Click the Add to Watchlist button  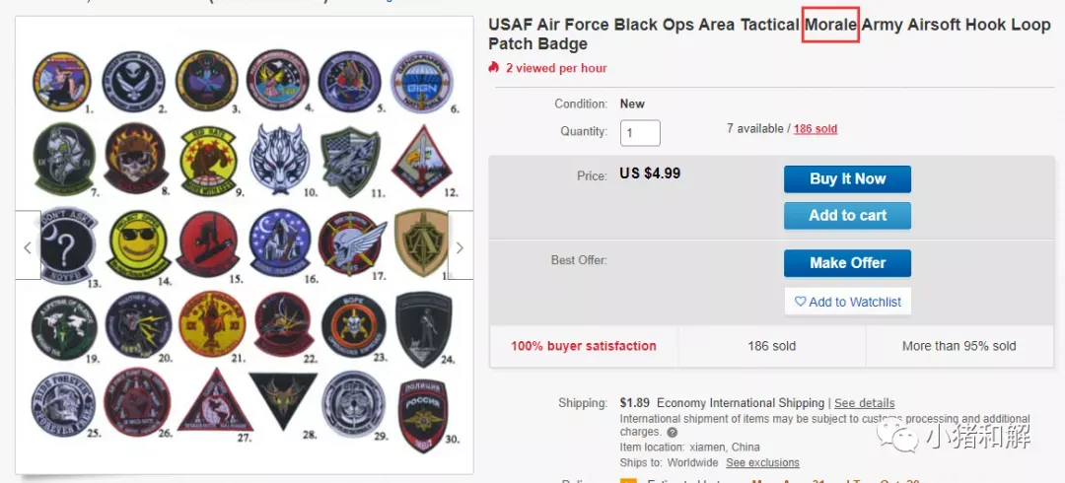(x=847, y=302)
